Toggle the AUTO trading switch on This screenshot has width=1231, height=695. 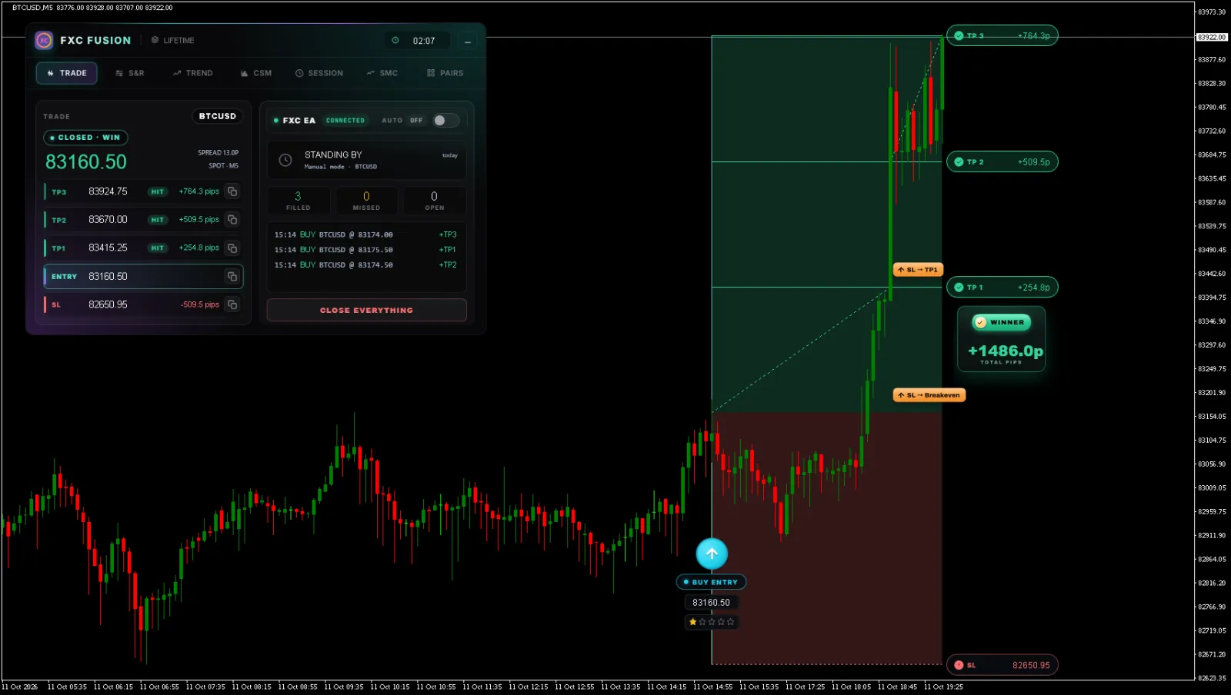[445, 121]
